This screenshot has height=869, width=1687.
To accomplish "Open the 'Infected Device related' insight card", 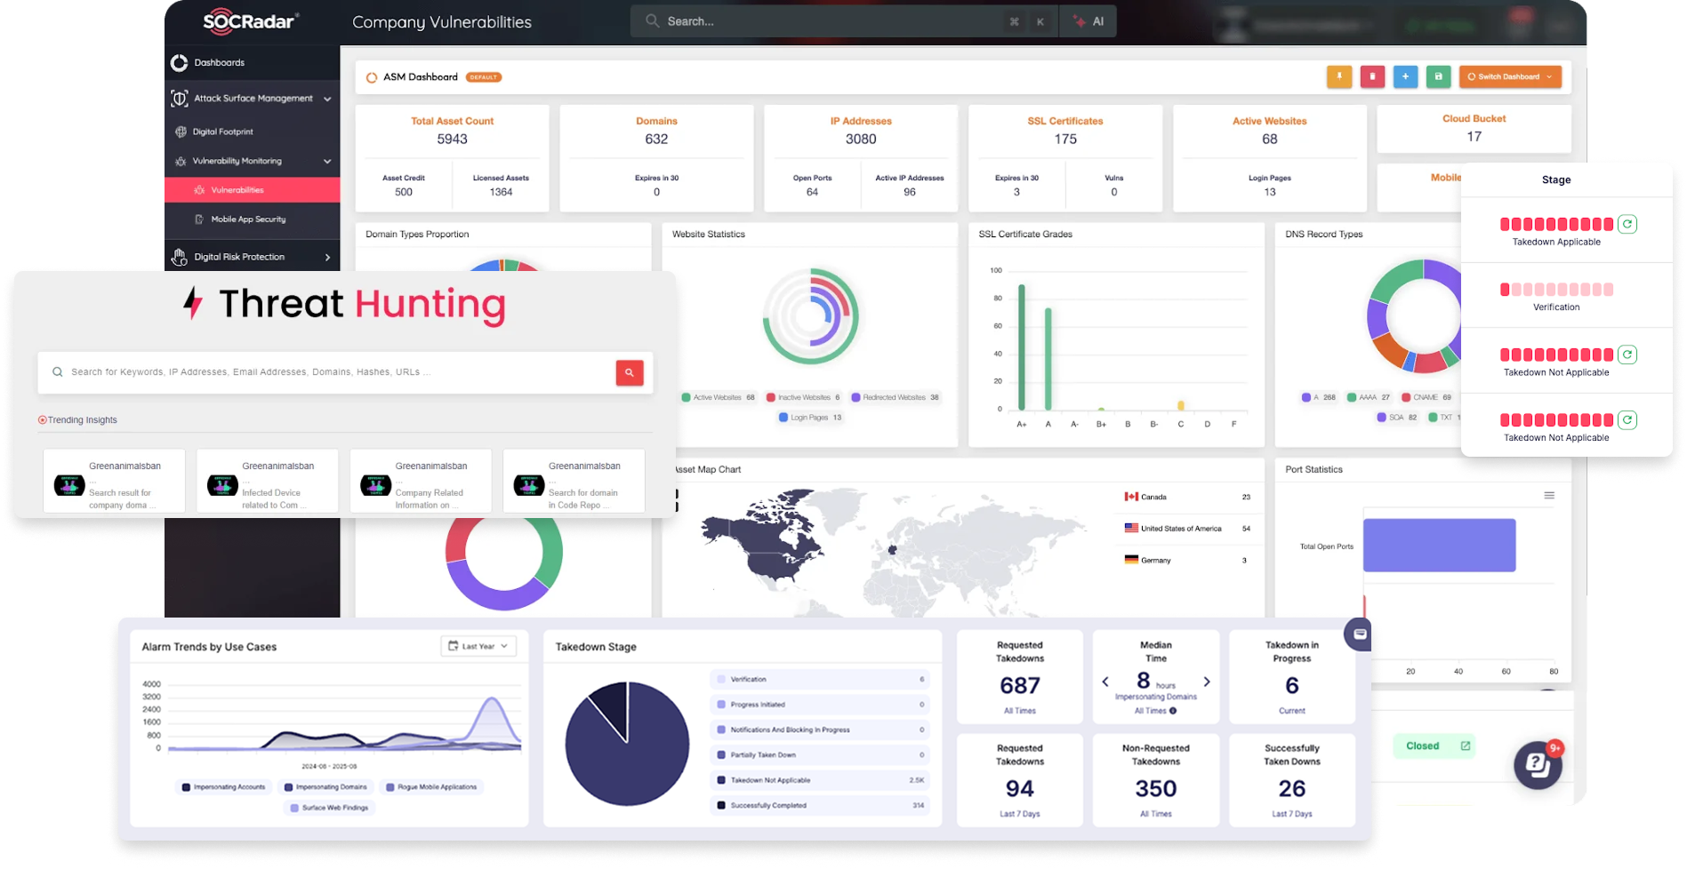I will (268, 481).
